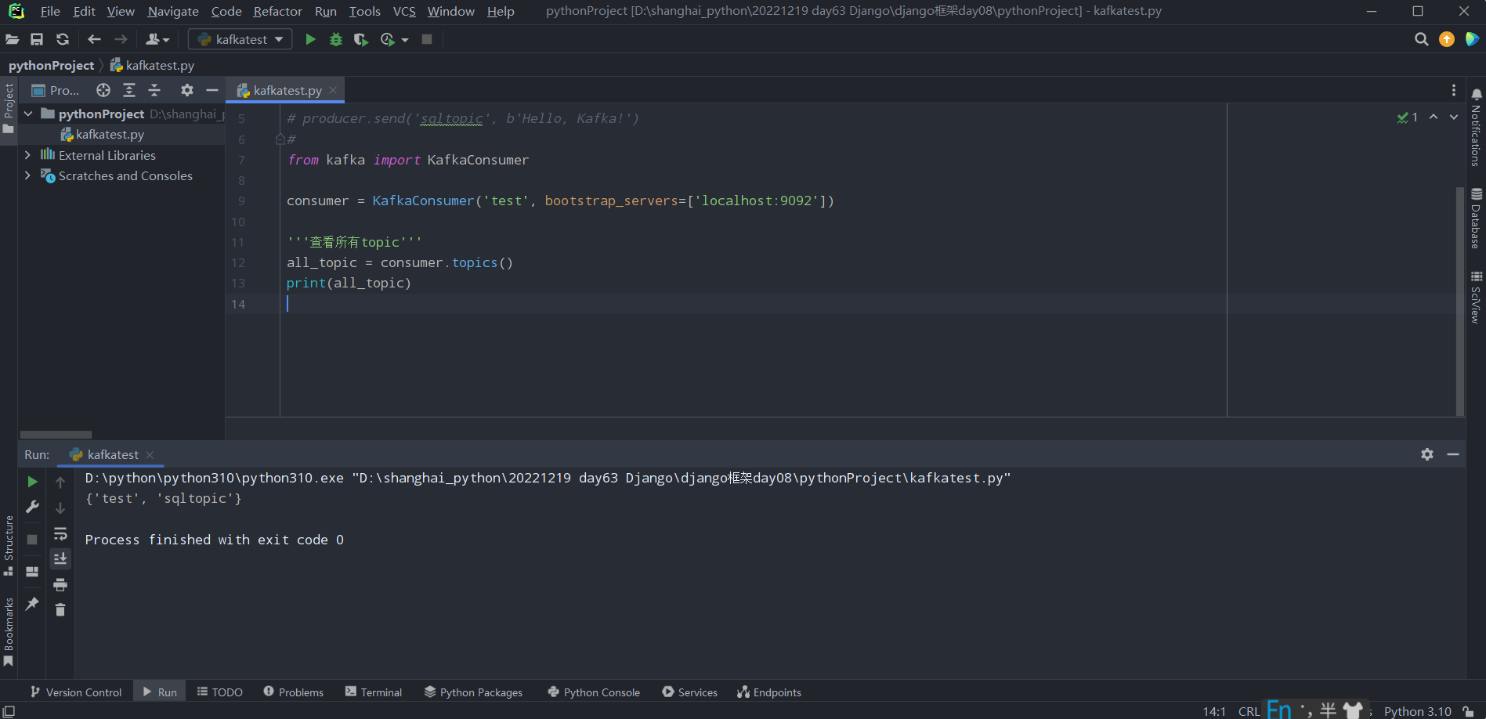Open the VCS menu

click(404, 11)
